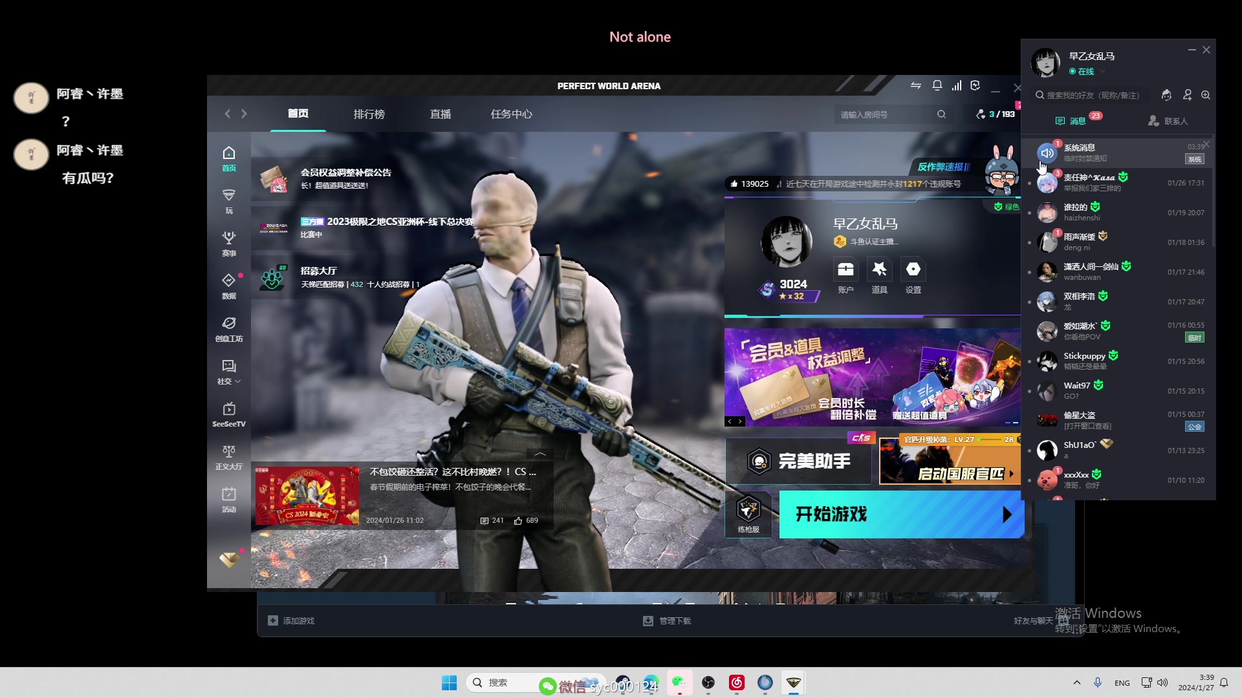Show hidden tray icons in the taskbar

click(1076, 682)
